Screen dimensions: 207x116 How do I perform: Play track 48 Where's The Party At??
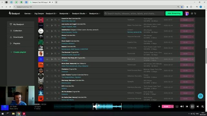52,59
